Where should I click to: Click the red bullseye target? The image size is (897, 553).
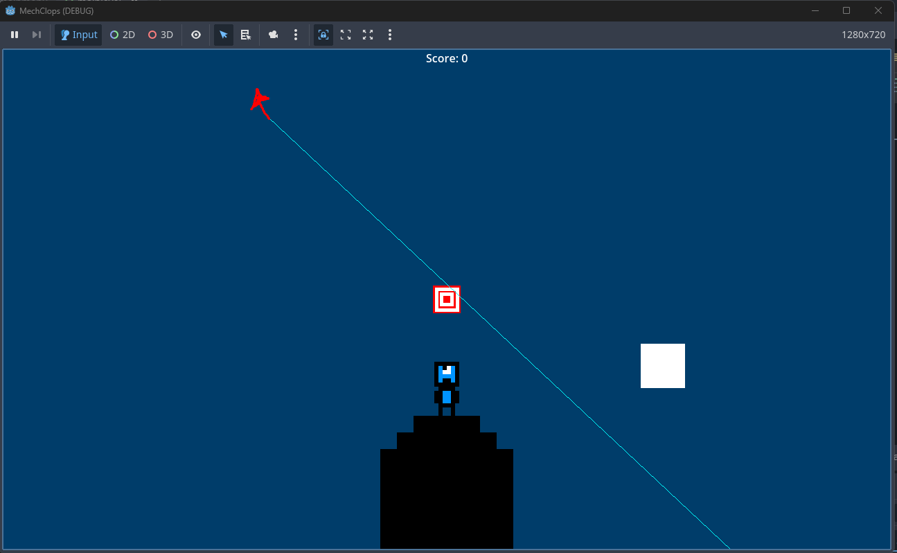click(x=447, y=299)
